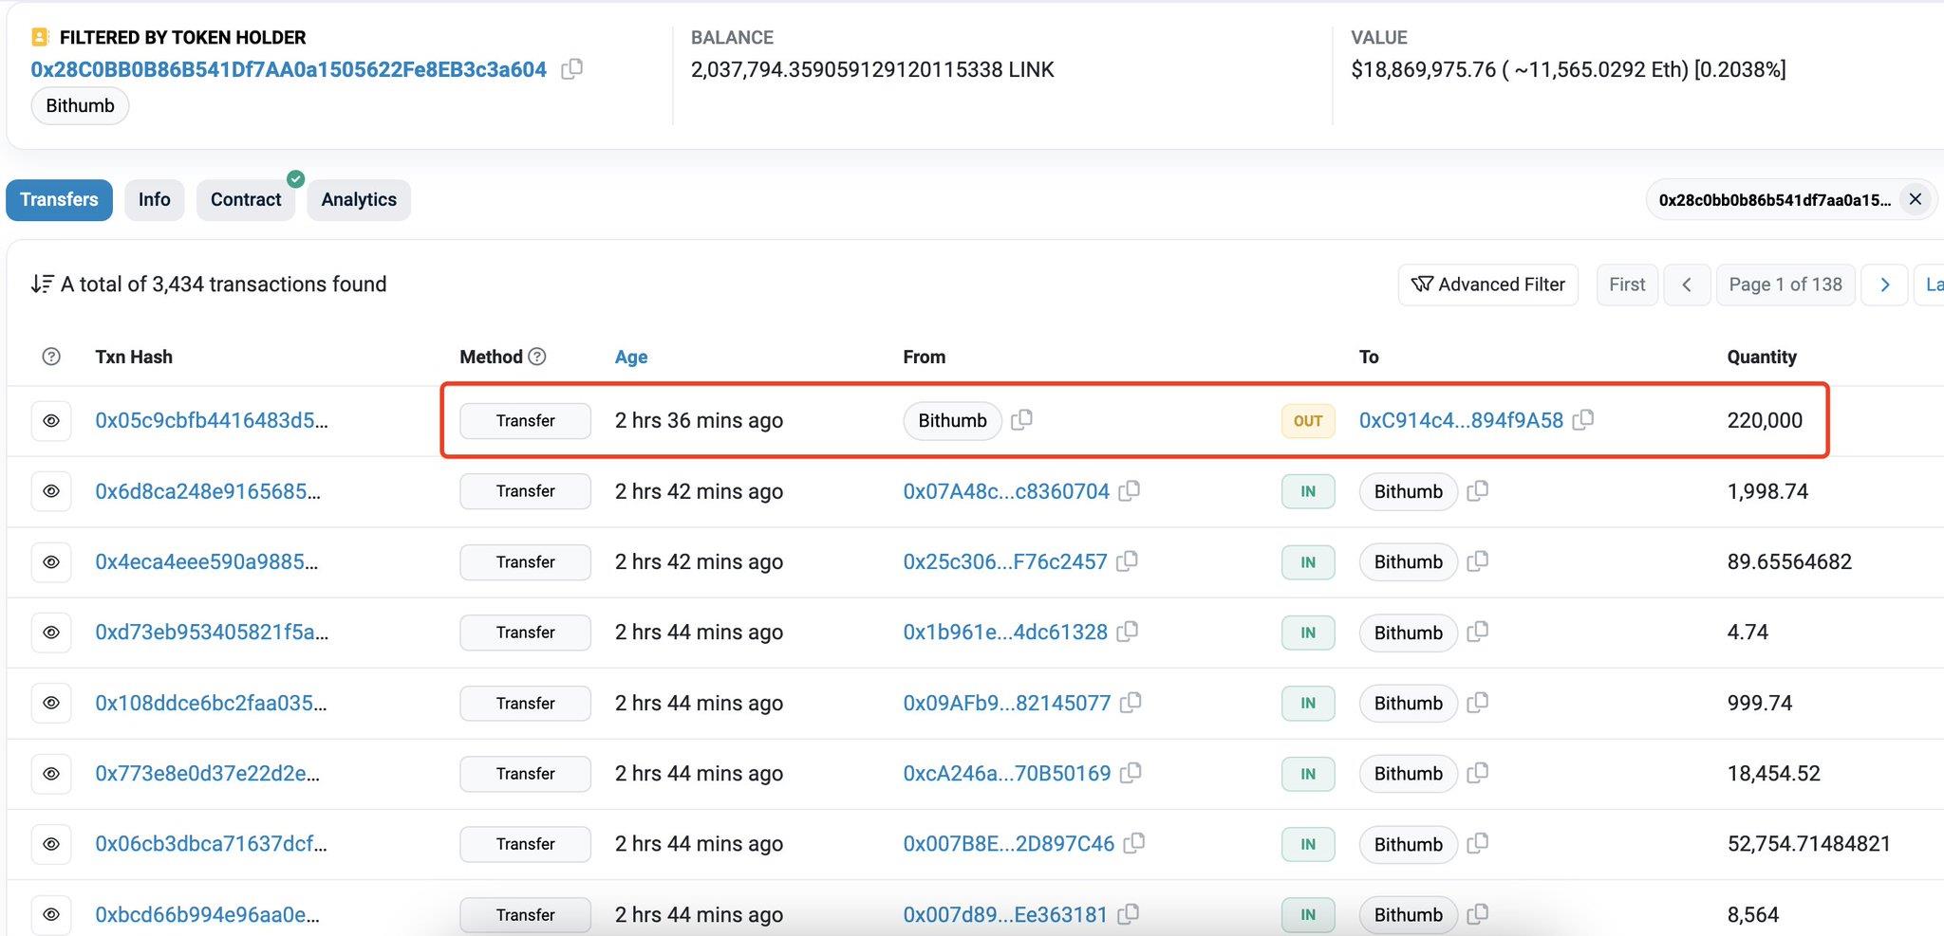Open the Advanced Filter
The height and width of the screenshot is (936, 1944).
coord(1487,284)
